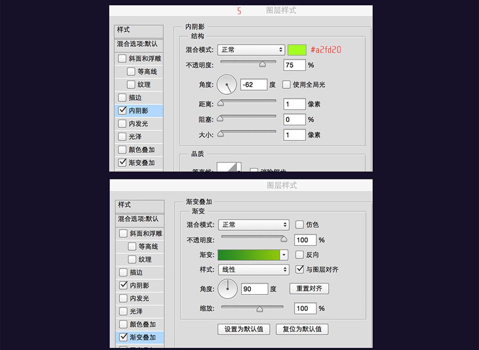Toggle 等高线 checkbox in bottom dialog

point(132,247)
